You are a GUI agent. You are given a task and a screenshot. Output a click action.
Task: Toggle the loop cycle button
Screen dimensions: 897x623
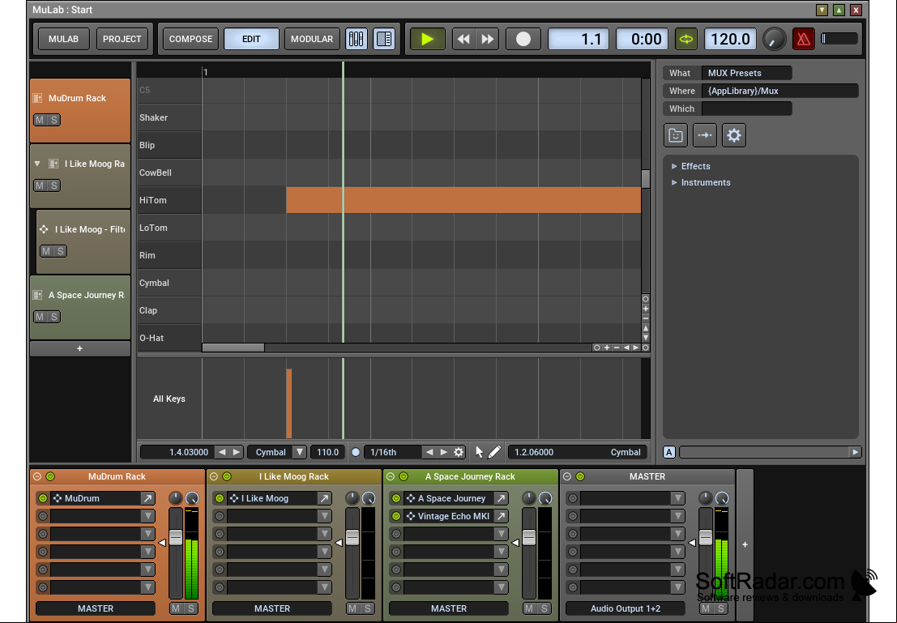pyautogui.click(x=686, y=39)
